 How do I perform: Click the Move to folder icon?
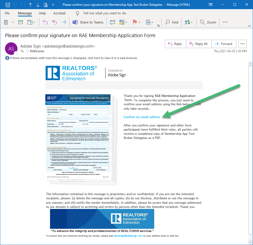30,22
